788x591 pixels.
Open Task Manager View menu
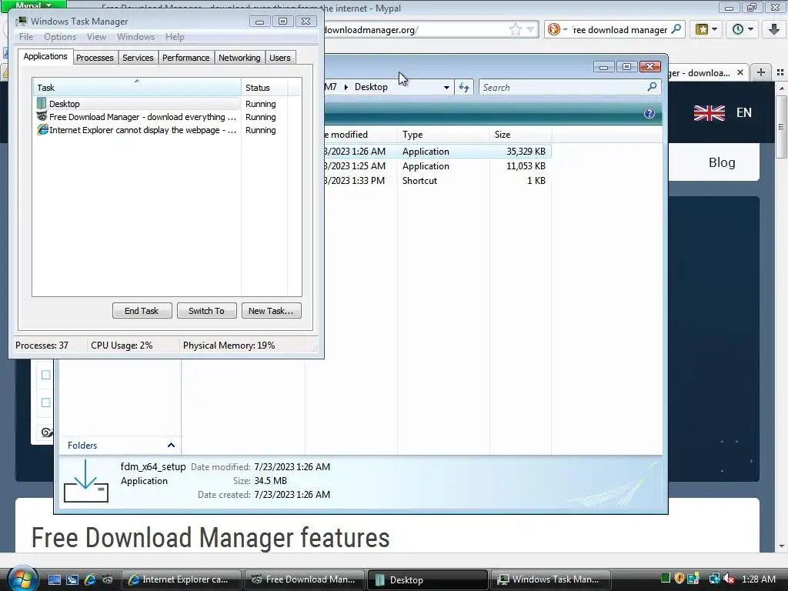[96, 37]
